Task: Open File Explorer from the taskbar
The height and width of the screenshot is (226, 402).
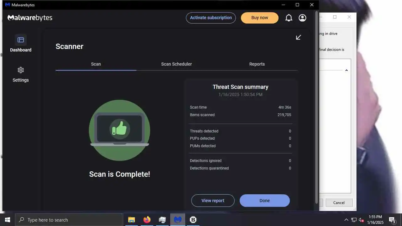Action: pyautogui.click(x=131, y=220)
